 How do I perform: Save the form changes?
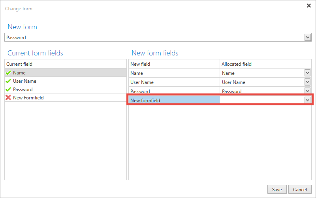click(x=277, y=190)
